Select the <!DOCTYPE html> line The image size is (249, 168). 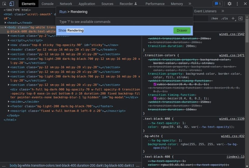(17, 10)
